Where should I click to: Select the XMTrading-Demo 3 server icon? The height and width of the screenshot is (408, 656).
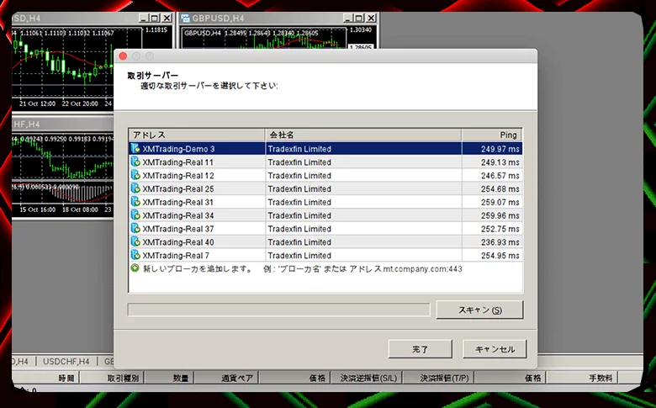(x=135, y=149)
